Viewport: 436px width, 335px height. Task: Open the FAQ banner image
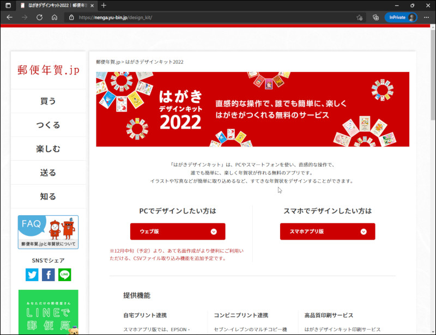point(48,232)
